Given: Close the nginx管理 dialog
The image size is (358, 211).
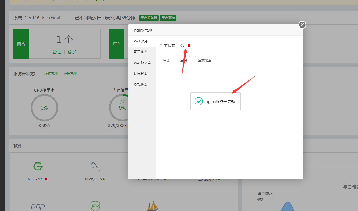Looking at the screenshot, I should 302,25.
